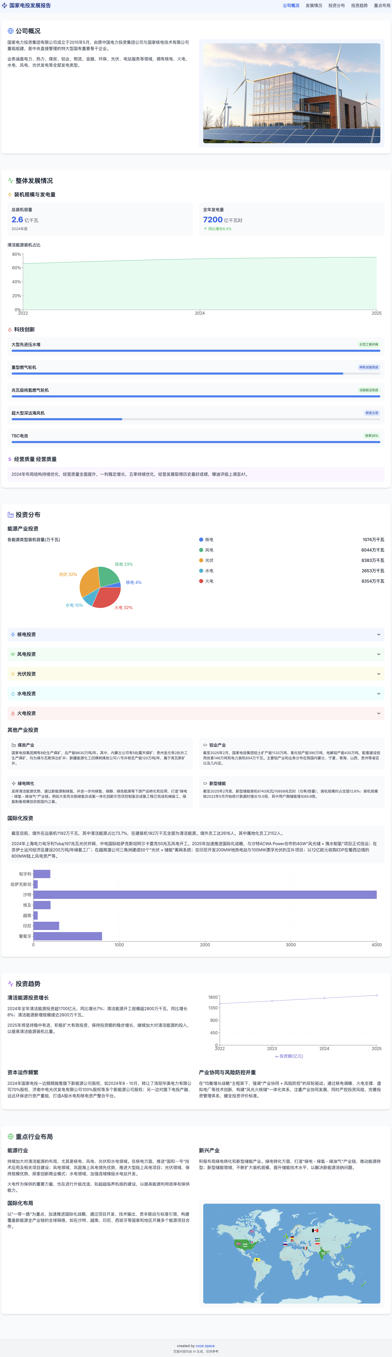Click the icon in the 核电投资 row
The image size is (392, 1357).
(x=13, y=635)
